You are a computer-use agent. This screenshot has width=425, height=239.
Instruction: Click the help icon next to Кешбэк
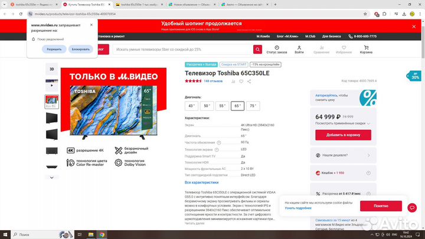pos(368,173)
